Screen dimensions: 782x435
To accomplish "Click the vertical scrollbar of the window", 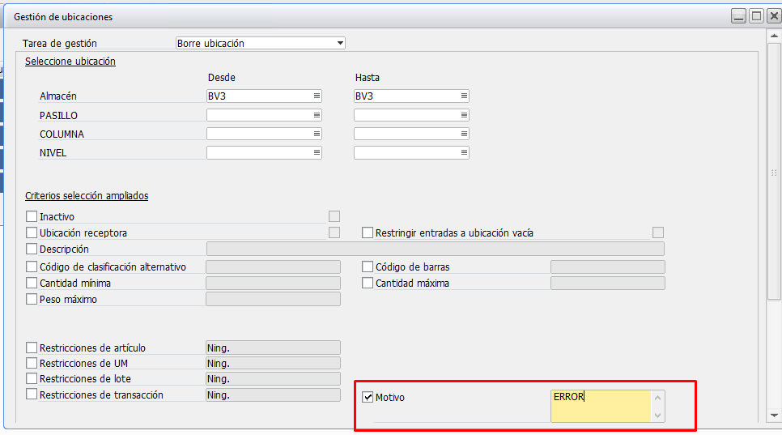I will click(x=774, y=172).
